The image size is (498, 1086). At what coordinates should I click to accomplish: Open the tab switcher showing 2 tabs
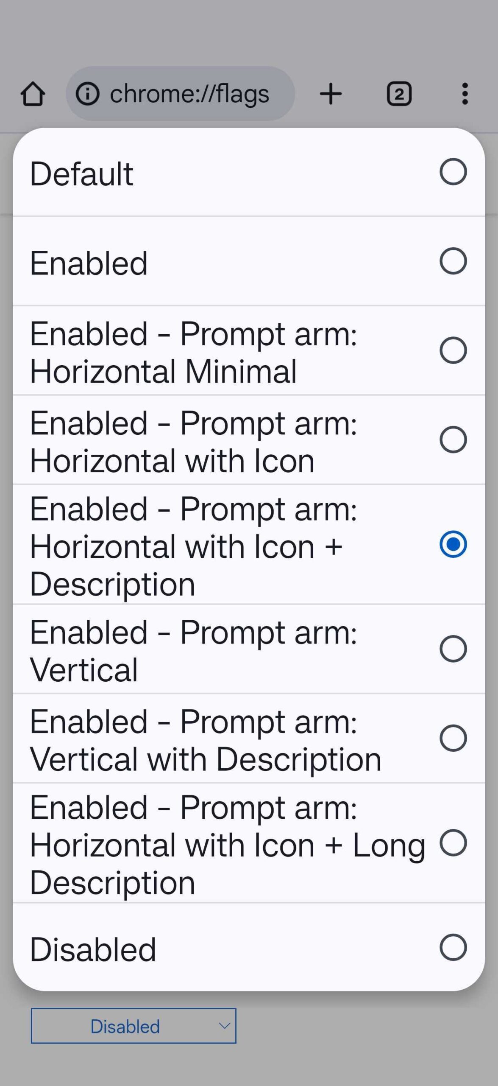click(399, 94)
